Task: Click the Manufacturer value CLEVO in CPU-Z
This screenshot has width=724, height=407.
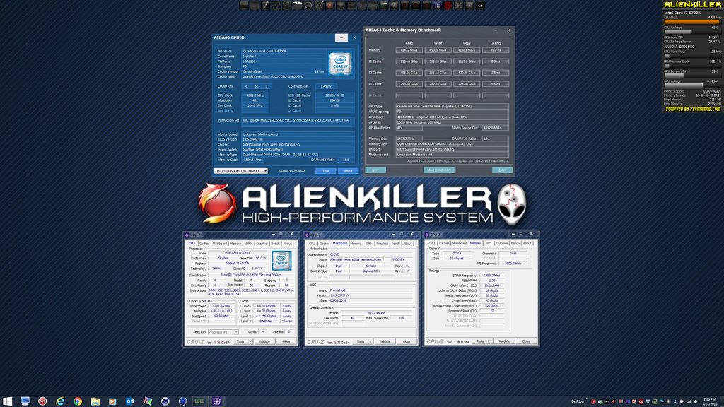Action: click(x=372, y=254)
